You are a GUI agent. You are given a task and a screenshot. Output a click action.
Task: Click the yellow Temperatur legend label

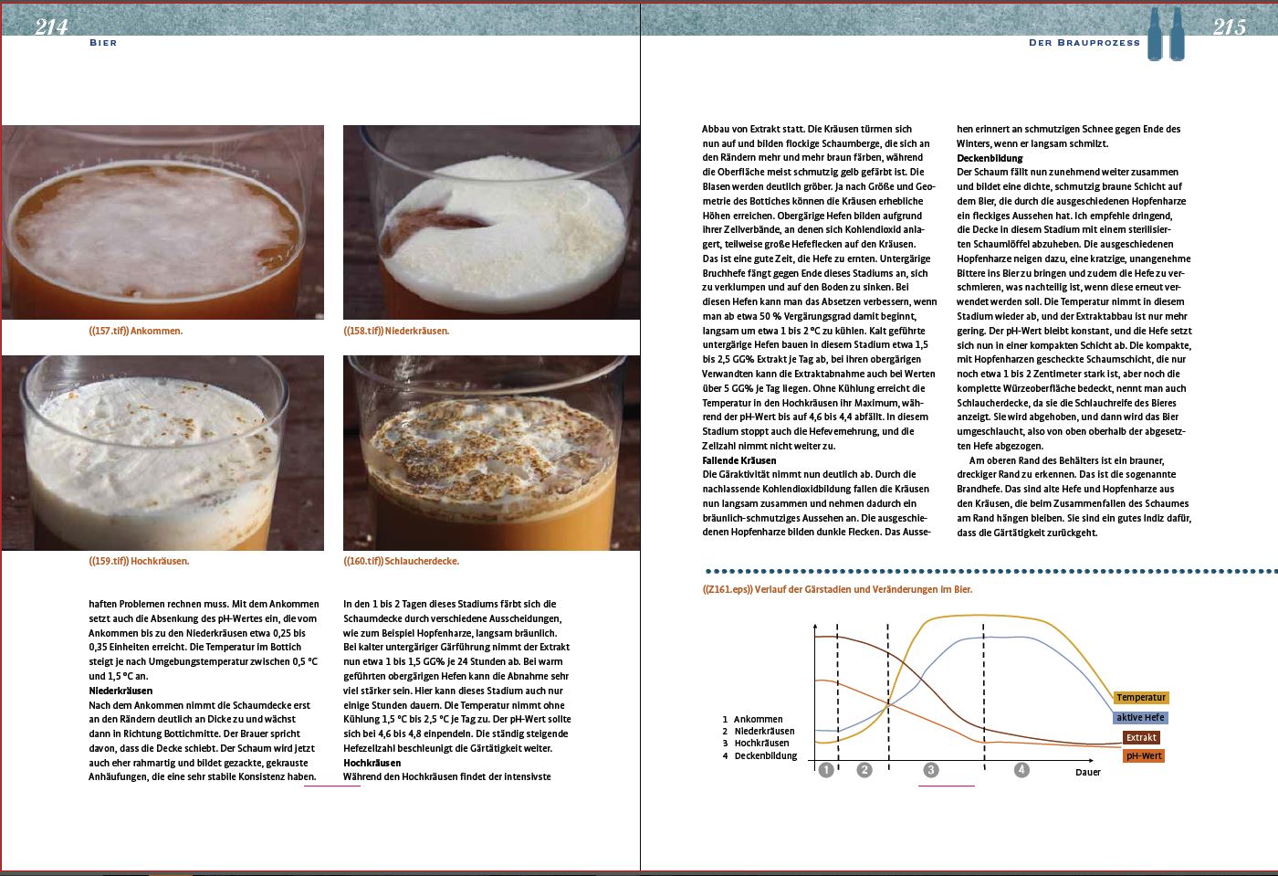[x=1141, y=697]
